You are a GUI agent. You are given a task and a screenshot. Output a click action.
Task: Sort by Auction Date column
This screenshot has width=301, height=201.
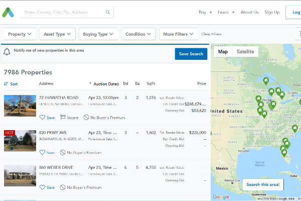(104, 84)
